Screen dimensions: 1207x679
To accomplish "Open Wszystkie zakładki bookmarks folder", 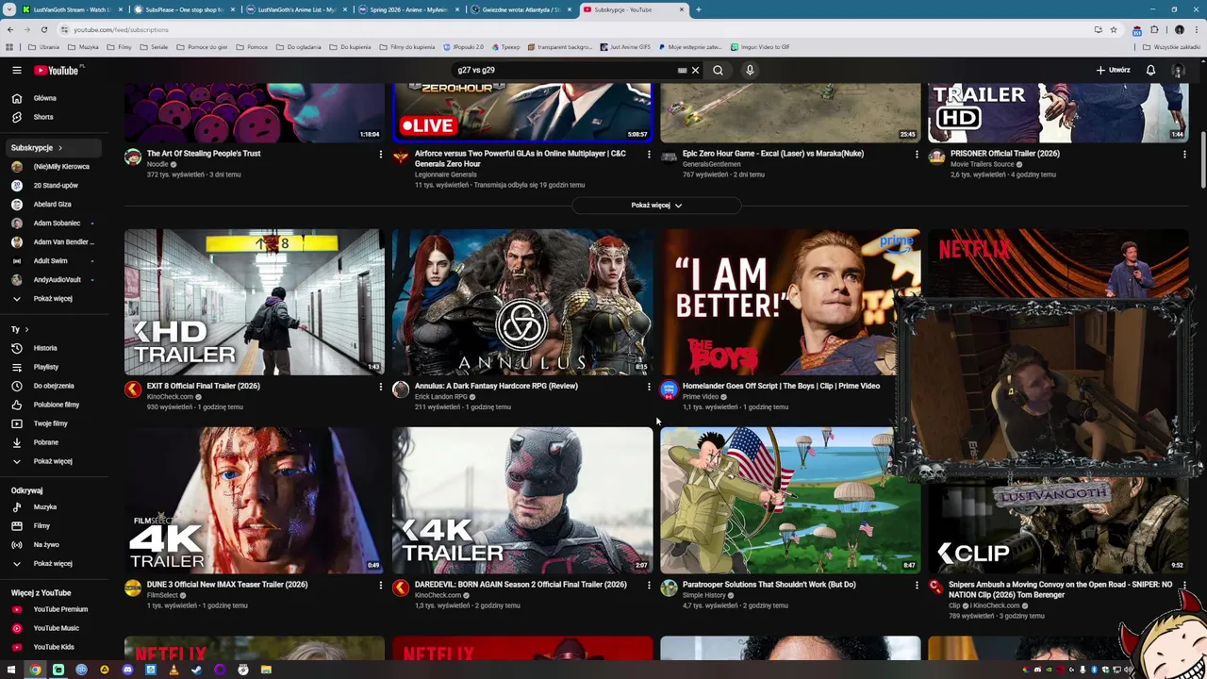I will click(1172, 47).
